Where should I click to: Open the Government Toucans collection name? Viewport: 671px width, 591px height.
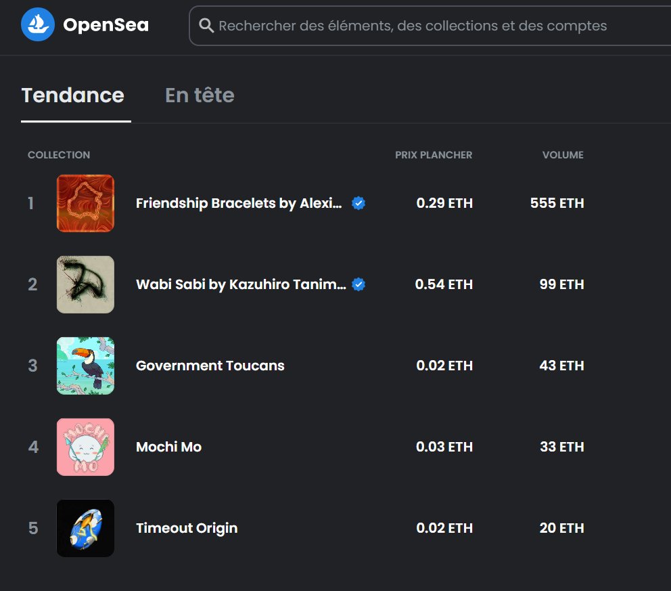tap(210, 366)
